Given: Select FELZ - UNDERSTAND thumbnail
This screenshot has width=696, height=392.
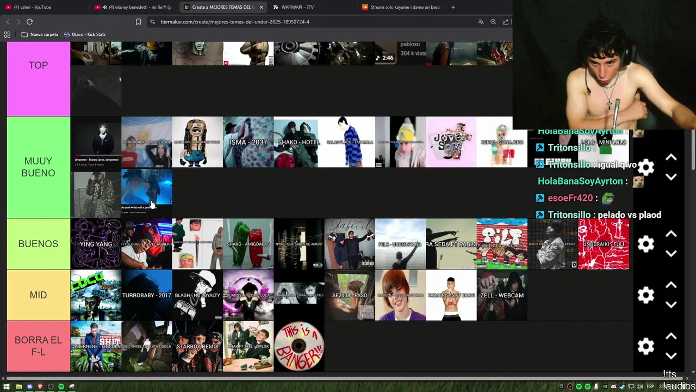Looking at the screenshot, I should (x=400, y=244).
